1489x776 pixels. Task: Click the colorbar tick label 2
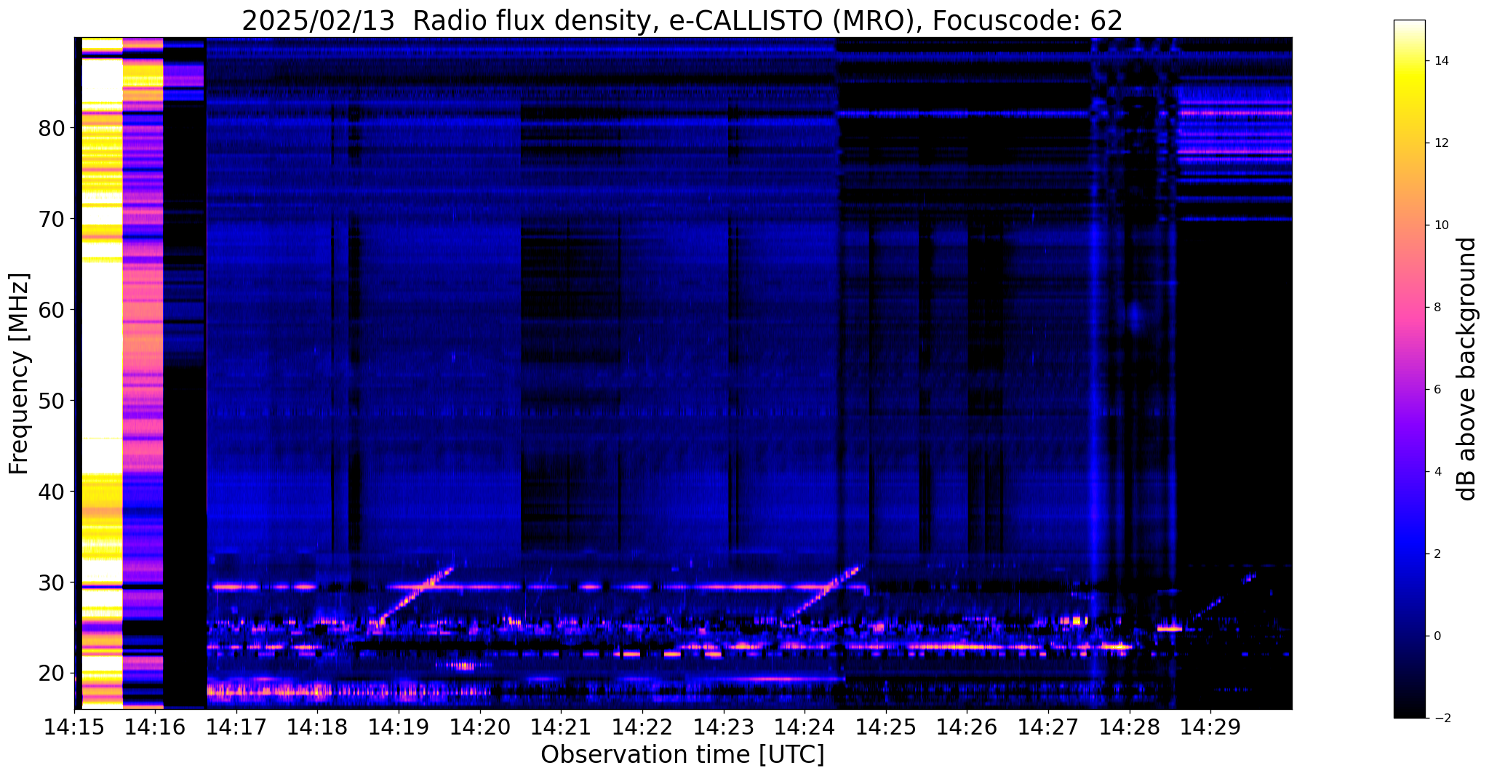pos(1437,554)
